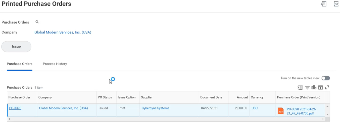Open the PO-3390 PDF file link

(x=301, y=111)
